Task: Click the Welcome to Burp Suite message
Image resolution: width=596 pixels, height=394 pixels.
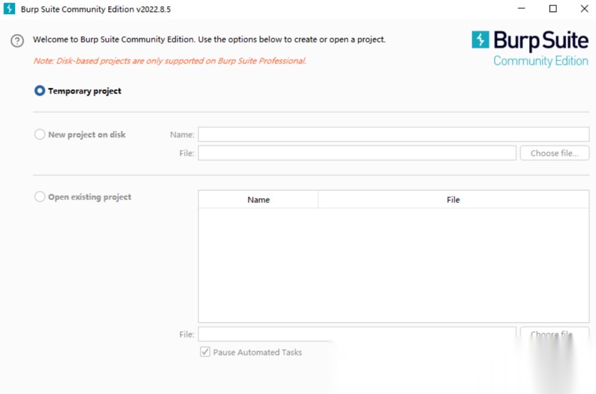Action: tap(209, 40)
